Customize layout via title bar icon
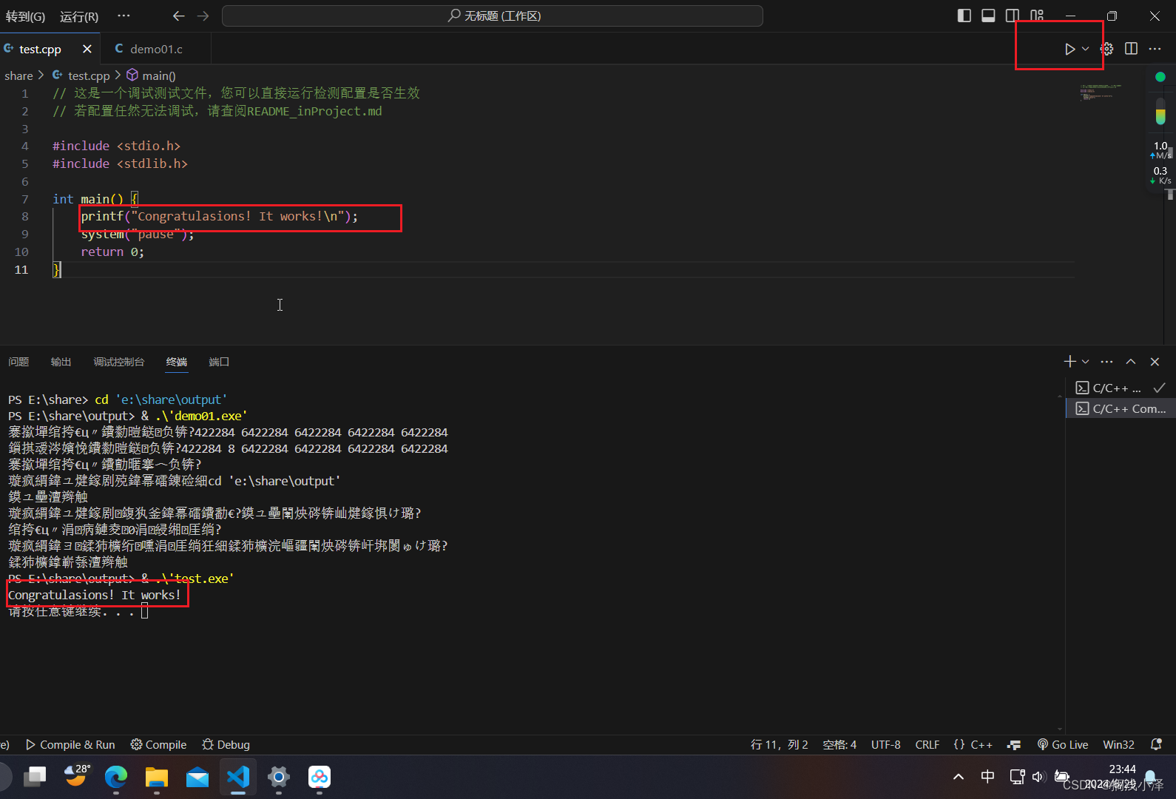The width and height of the screenshot is (1176, 799). pyautogui.click(x=1037, y=16)
